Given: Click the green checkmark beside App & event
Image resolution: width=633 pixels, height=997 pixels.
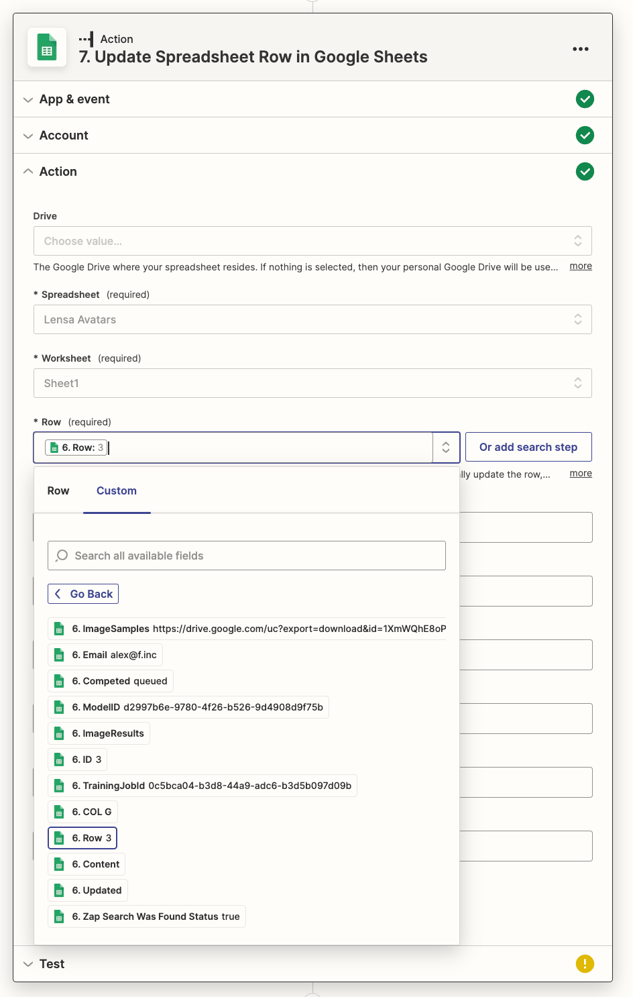Looking at the screenshot, I should pos(585,99).
